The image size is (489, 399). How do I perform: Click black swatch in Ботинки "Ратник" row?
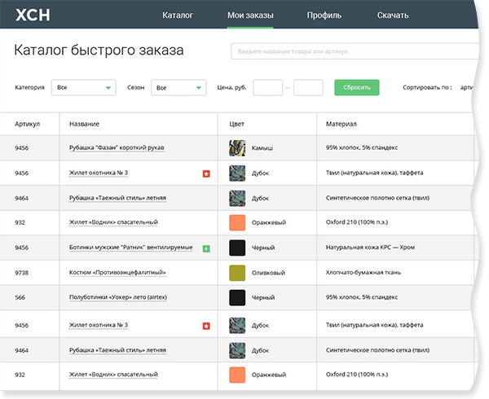coord(237,248)
